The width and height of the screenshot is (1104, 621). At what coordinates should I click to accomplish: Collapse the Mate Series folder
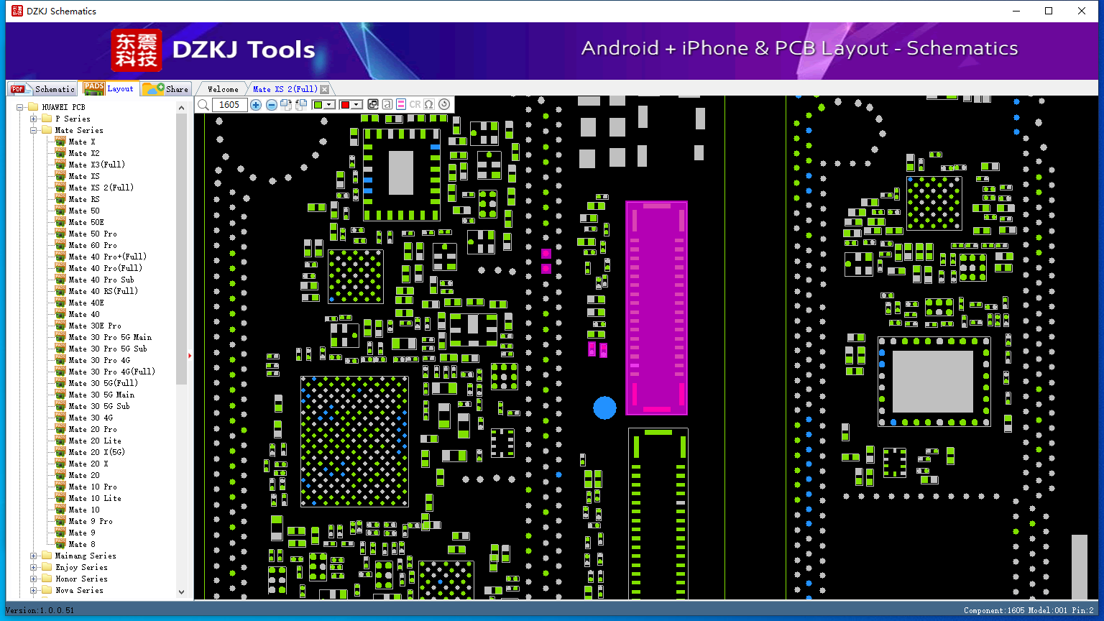pyautogui.click(x=34, y=130)
